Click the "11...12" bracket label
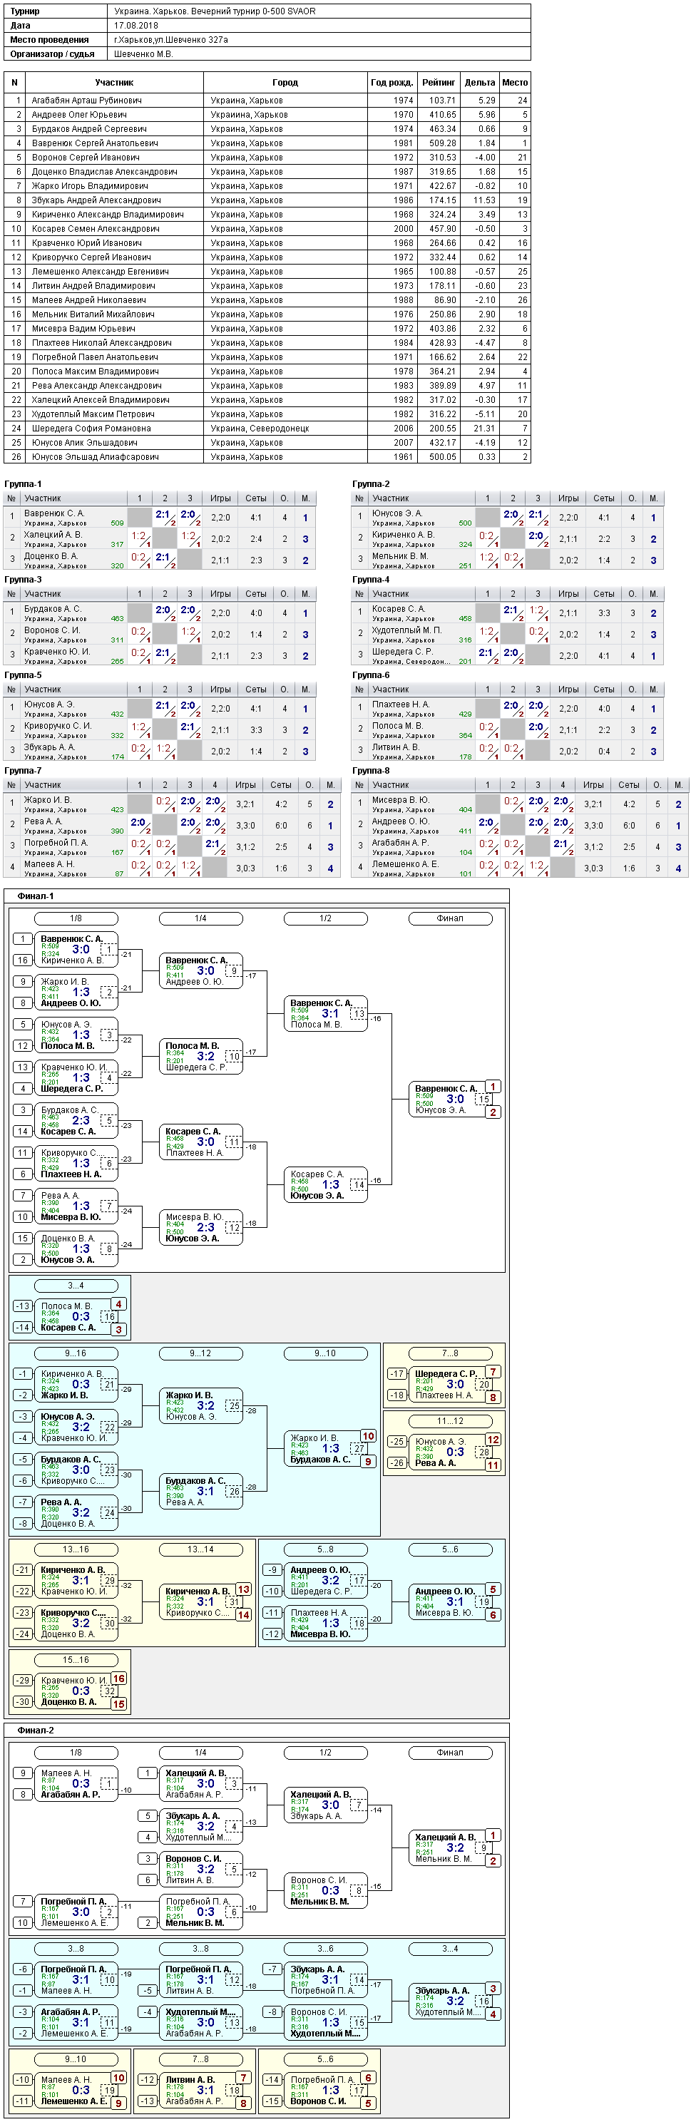Image resolution: width=696 pixels, height=2122 pixels. pyautogui.click(x=450, y=1421)
